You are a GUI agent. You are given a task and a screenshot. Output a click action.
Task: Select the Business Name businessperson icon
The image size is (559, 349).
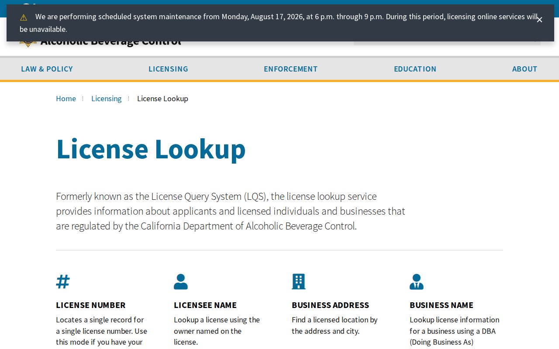coord(417,282)
